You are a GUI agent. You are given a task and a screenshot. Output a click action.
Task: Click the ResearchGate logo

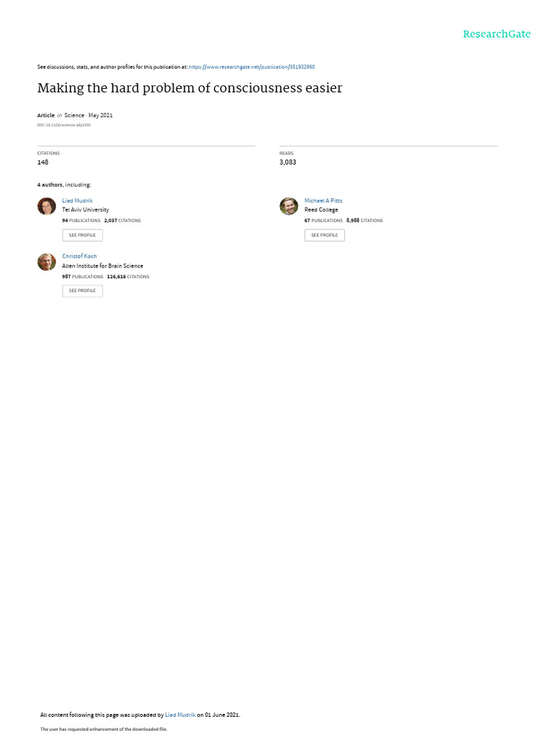click(496, 34)
